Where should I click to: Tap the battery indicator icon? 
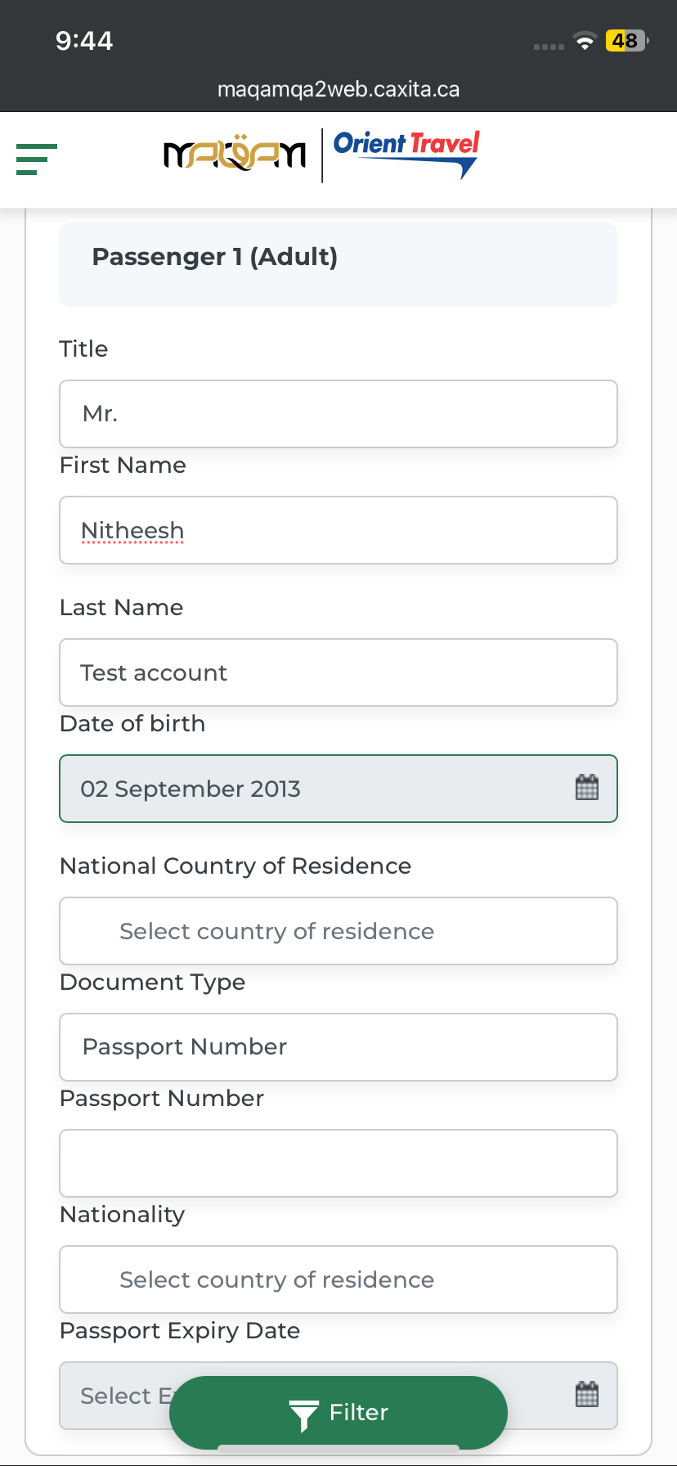click(x=625, y=41)
